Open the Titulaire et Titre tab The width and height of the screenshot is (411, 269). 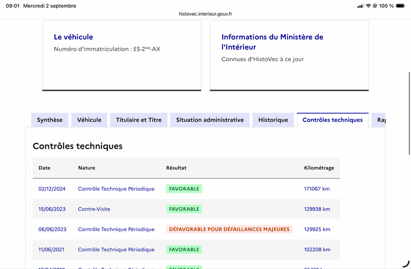click(x=139, y=120)
